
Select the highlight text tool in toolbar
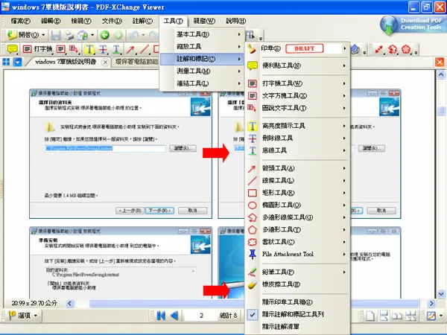(89, 49)
